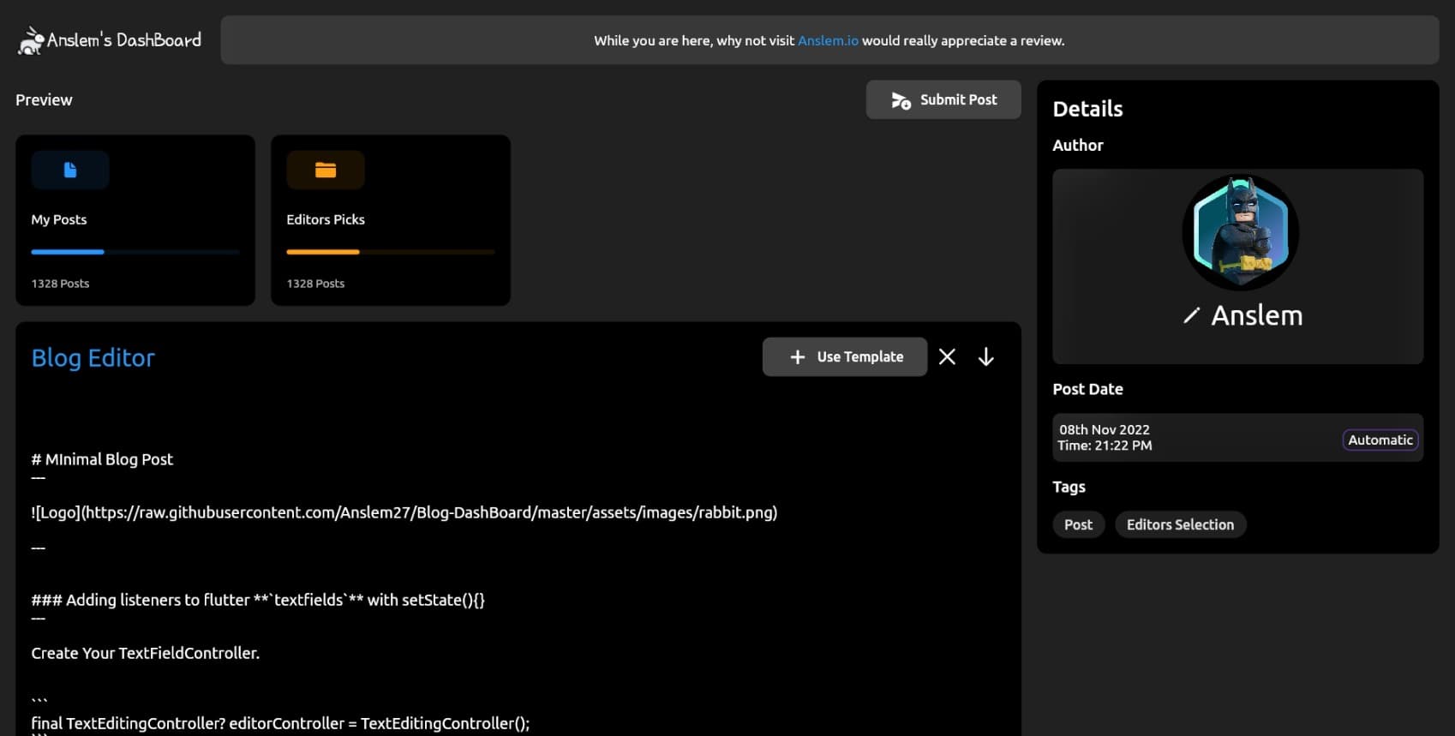Viewport: 1455px width, 736px height.
Task: Open the Editors Picks card
Action: 391,220
